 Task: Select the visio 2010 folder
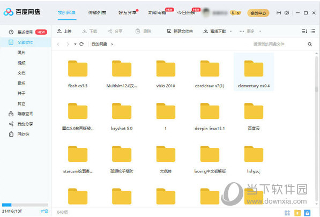click(166, 74)
